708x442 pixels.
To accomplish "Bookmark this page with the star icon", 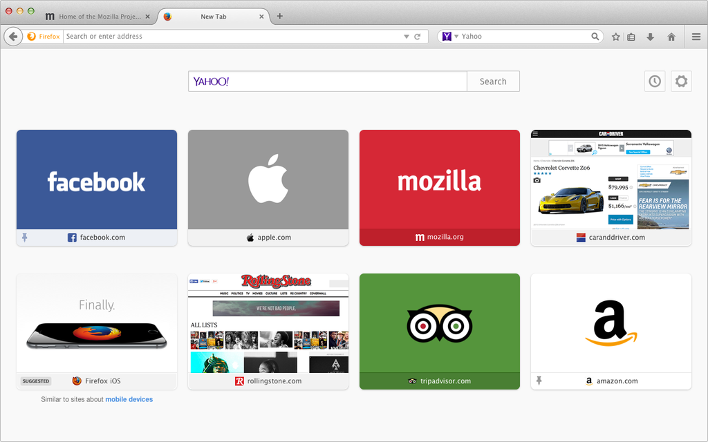I will point(616,37).
